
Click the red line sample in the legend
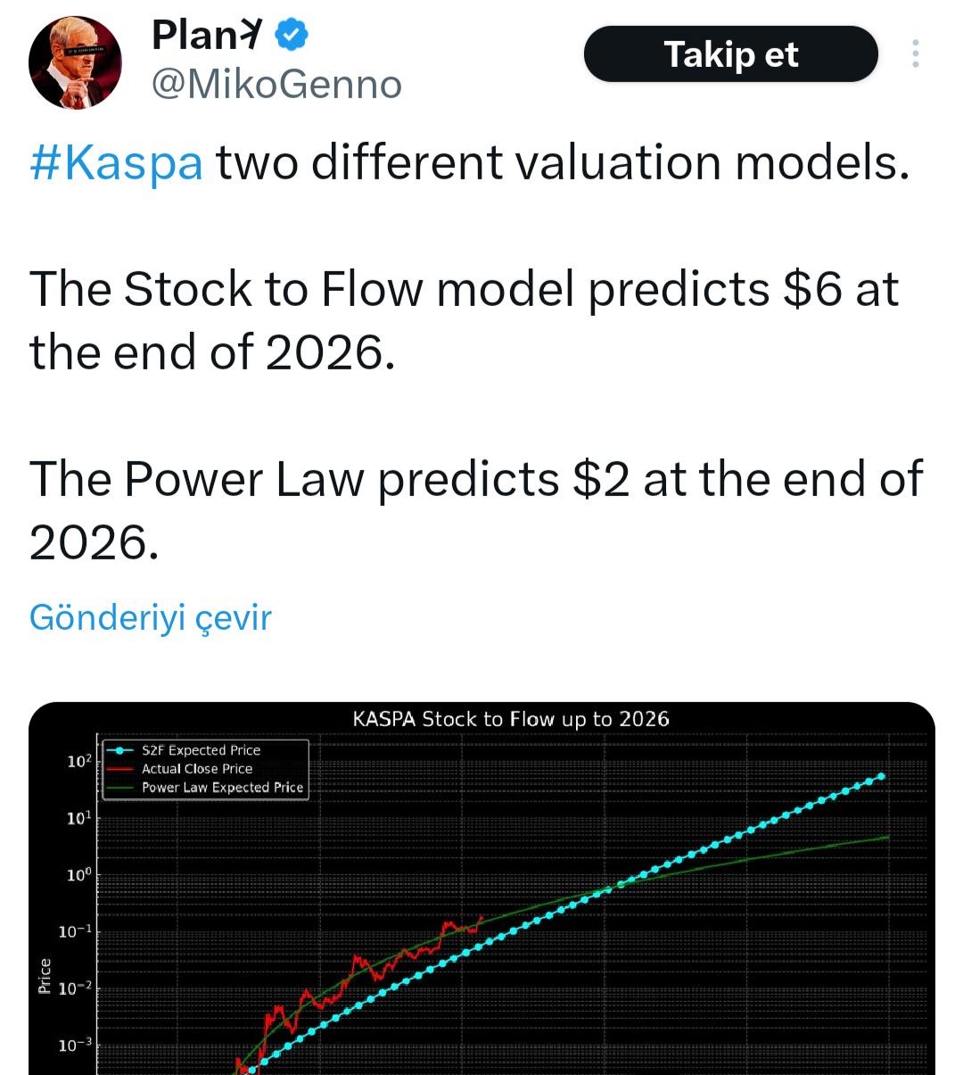[119, 768]
